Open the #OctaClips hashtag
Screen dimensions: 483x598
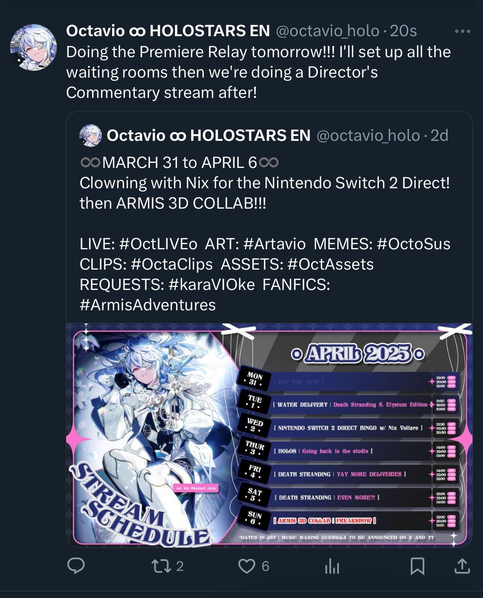[172, 264]
